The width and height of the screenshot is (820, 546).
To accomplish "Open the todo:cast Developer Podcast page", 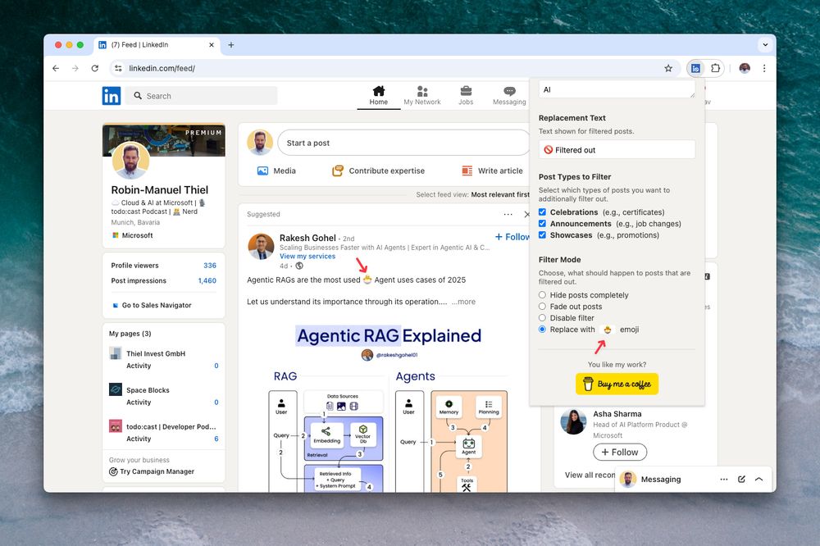I will coord(171,427).
